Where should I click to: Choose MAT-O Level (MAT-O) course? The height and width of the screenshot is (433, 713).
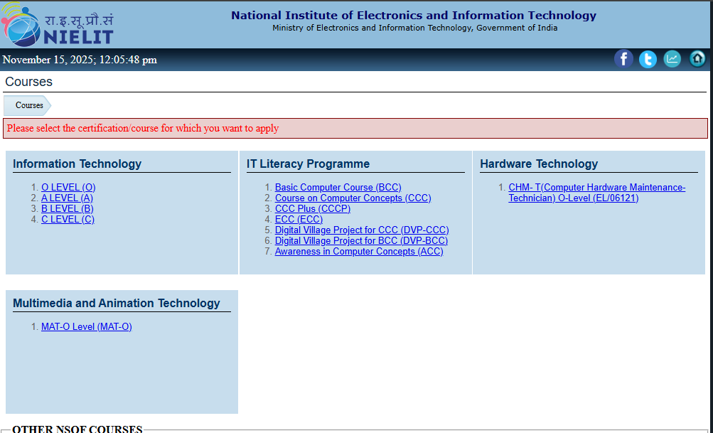(x=86, y=327)
